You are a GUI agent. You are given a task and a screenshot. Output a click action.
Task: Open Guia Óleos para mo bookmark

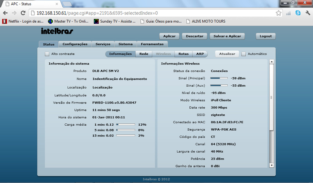pyautogui.click(x=161, y=21)
